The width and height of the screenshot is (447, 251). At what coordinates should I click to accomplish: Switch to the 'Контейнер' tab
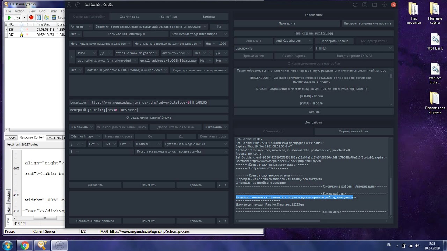coord(169,17)
